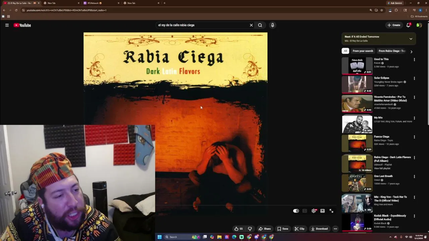Select the All filter chip

tap(345, 51)
